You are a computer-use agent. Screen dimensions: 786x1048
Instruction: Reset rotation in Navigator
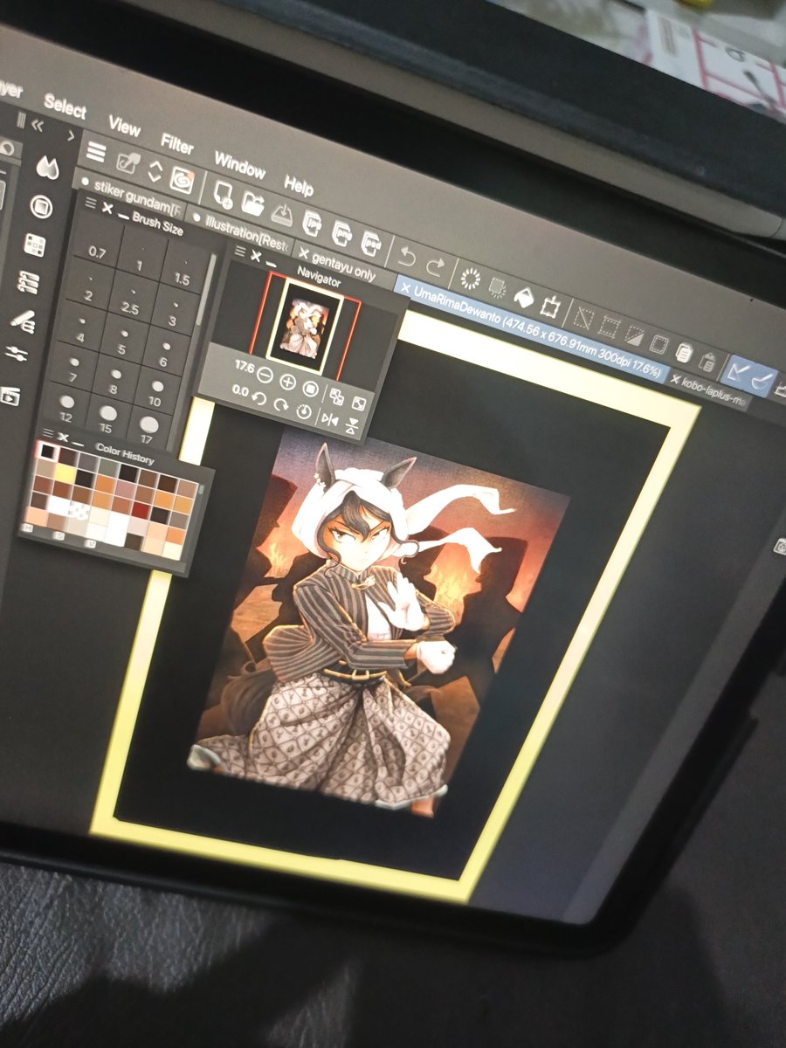(304, 411)
